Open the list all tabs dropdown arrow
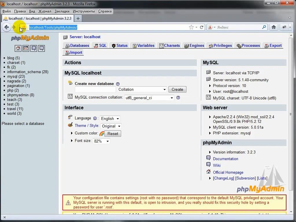Image resolution: width=296 pixels, height=222 pixels. pos(290,18)
